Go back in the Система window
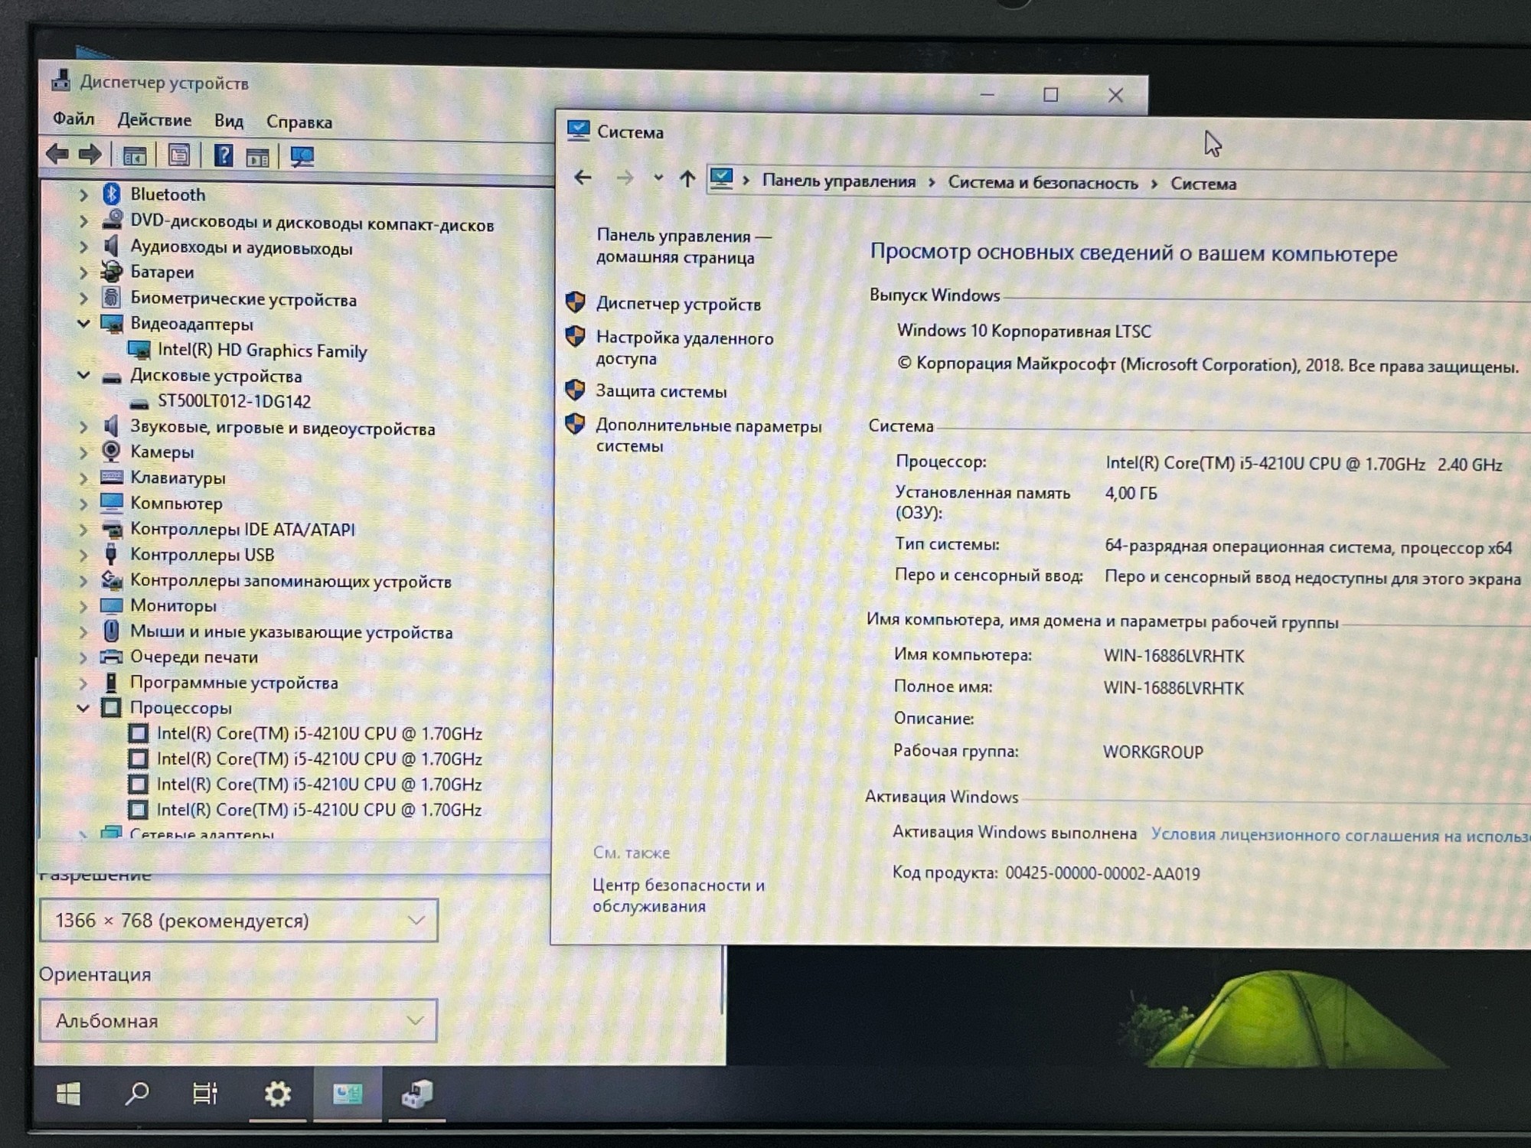This screenshot has width=1531, height=1148. (583, 178)
